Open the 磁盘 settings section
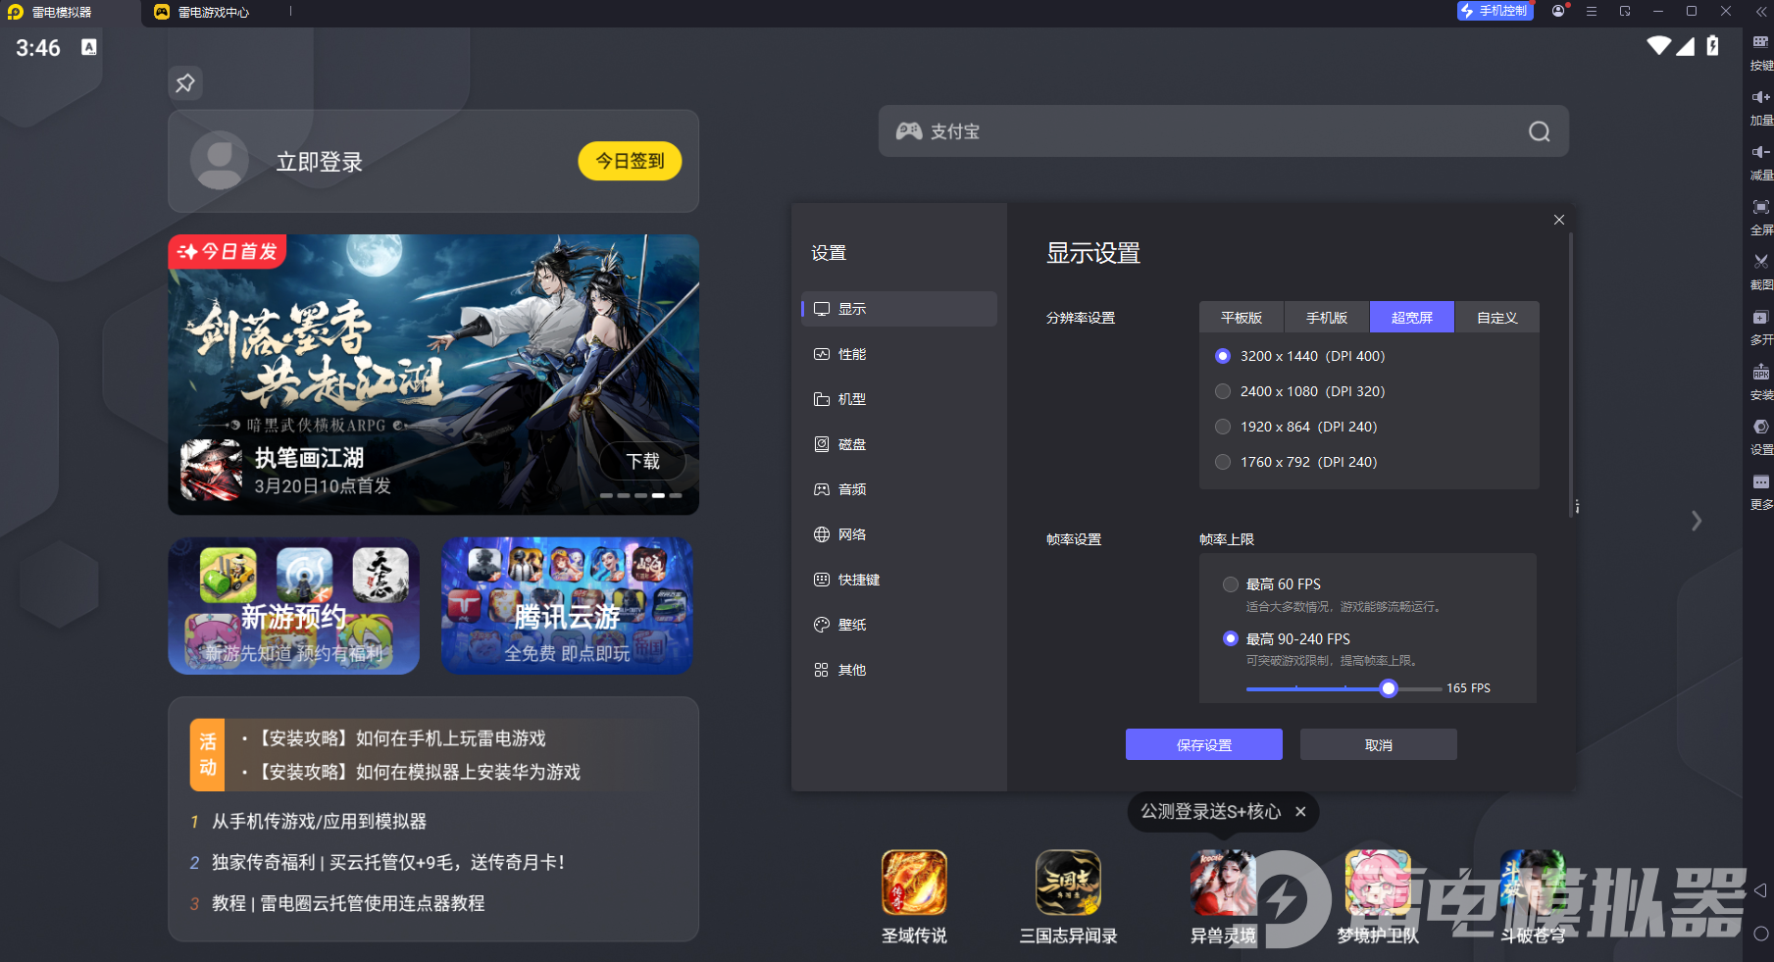Screen dimensions: 1774x962 (x=899, y=444)
